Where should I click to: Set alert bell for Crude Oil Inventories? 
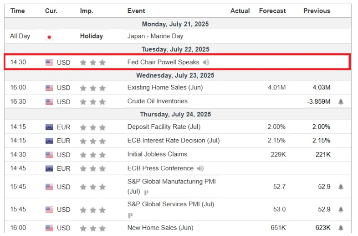341,102
